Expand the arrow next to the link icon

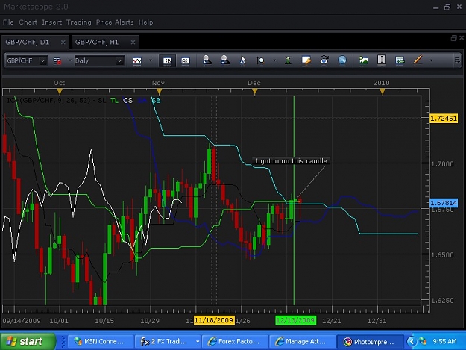pyautogui.click(x=70, y=60)
